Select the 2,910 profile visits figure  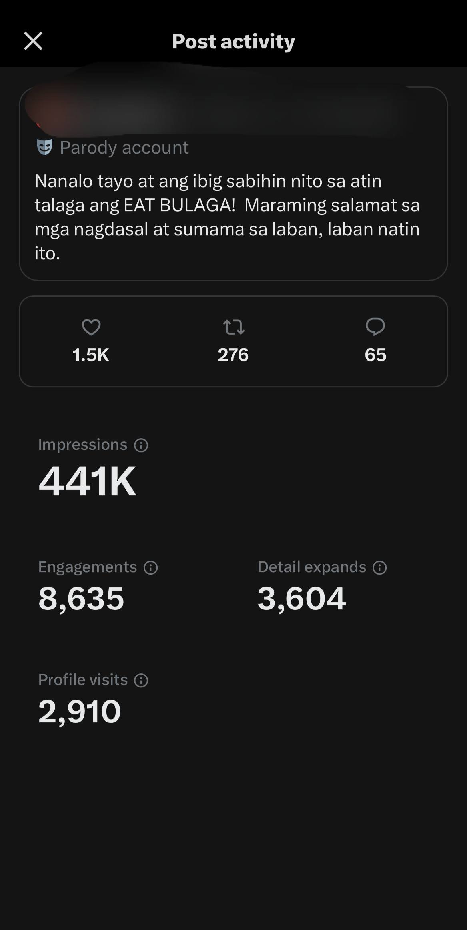click(79, 712)
